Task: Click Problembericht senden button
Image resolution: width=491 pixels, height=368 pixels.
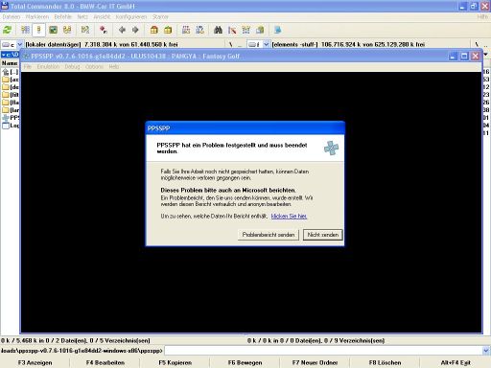Action: click(269, 235)
